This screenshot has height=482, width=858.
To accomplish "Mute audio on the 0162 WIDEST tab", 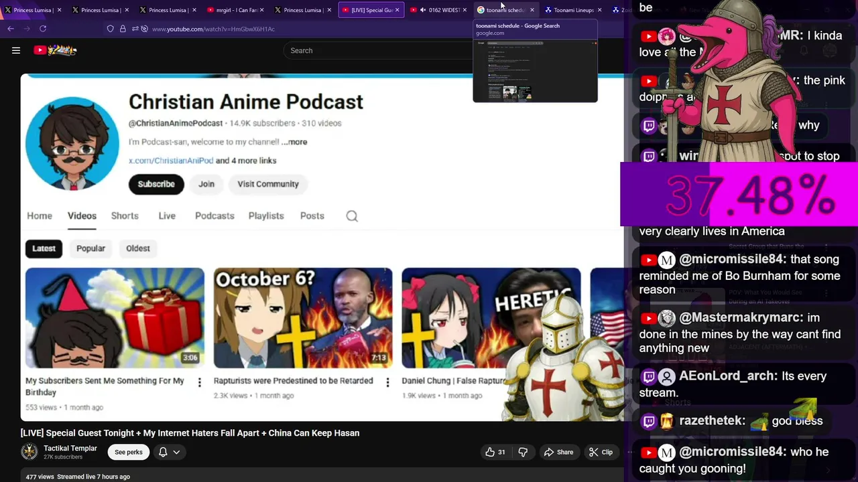I will 423,10.
